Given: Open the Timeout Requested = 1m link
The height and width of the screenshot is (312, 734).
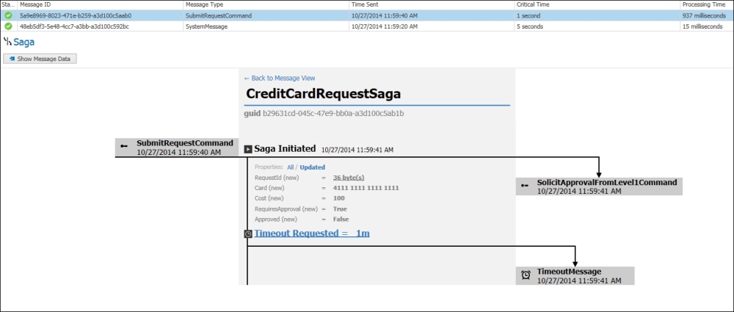Looking at the screenshot, I should coord(312,233).
